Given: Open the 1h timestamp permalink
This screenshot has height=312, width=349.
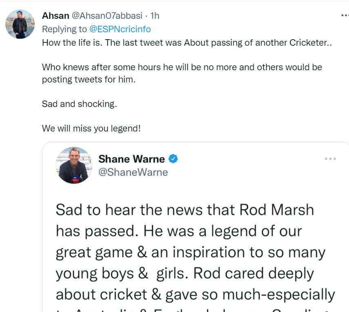Looking at the screenshot, I should point(155,16).
